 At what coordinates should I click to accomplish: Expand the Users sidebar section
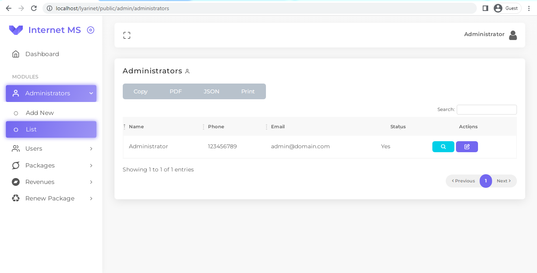click(x=91, y=148)
